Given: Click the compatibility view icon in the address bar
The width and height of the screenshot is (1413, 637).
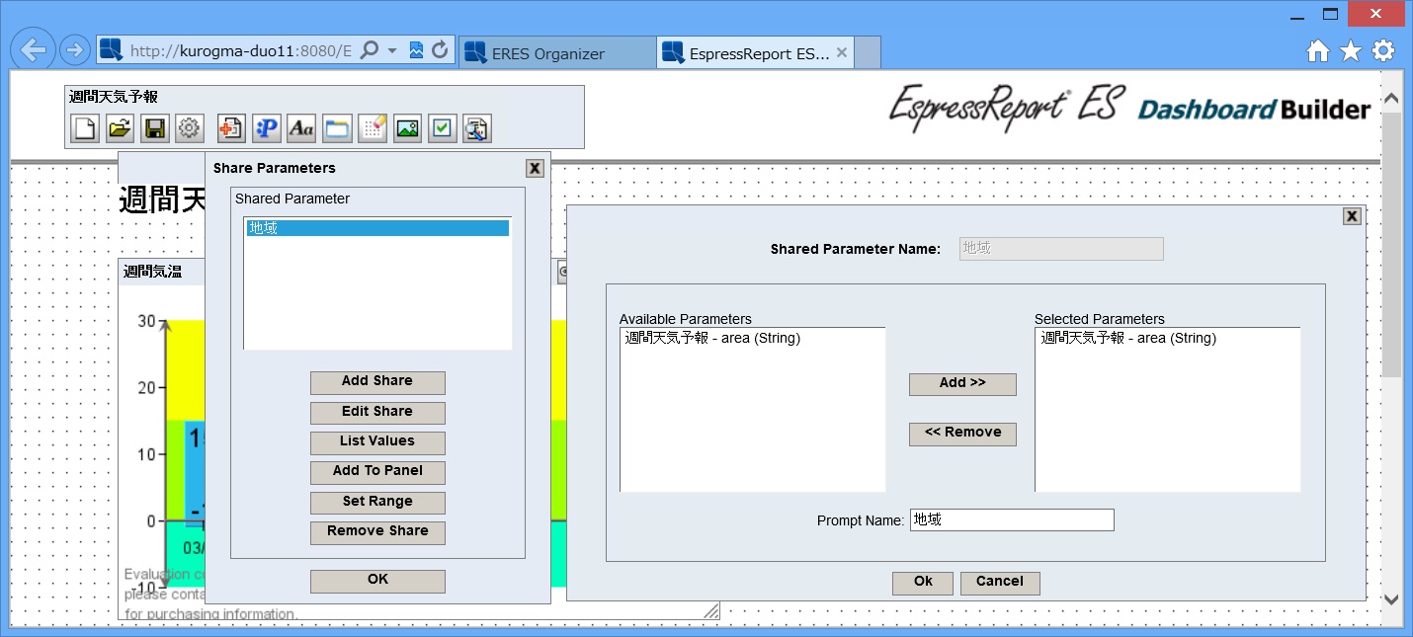Looking at the screenshot, I should tap(417, 50).
